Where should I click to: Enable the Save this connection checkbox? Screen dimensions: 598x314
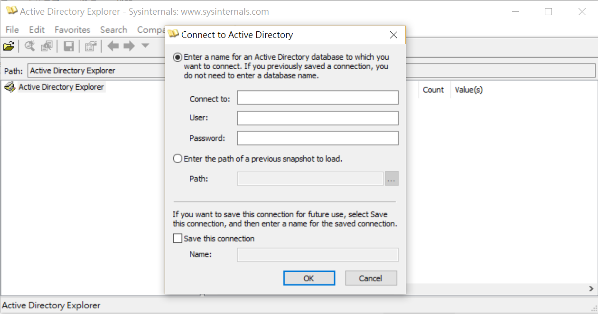[178, 239]
